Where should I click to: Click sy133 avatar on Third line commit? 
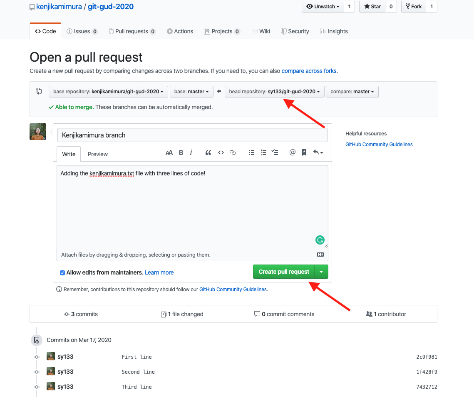coord(51,387)
